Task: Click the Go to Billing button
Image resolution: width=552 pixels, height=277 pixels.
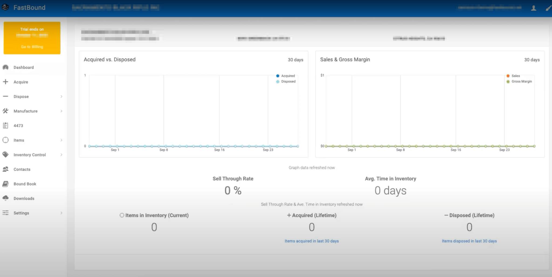Action: pos(32,46)
